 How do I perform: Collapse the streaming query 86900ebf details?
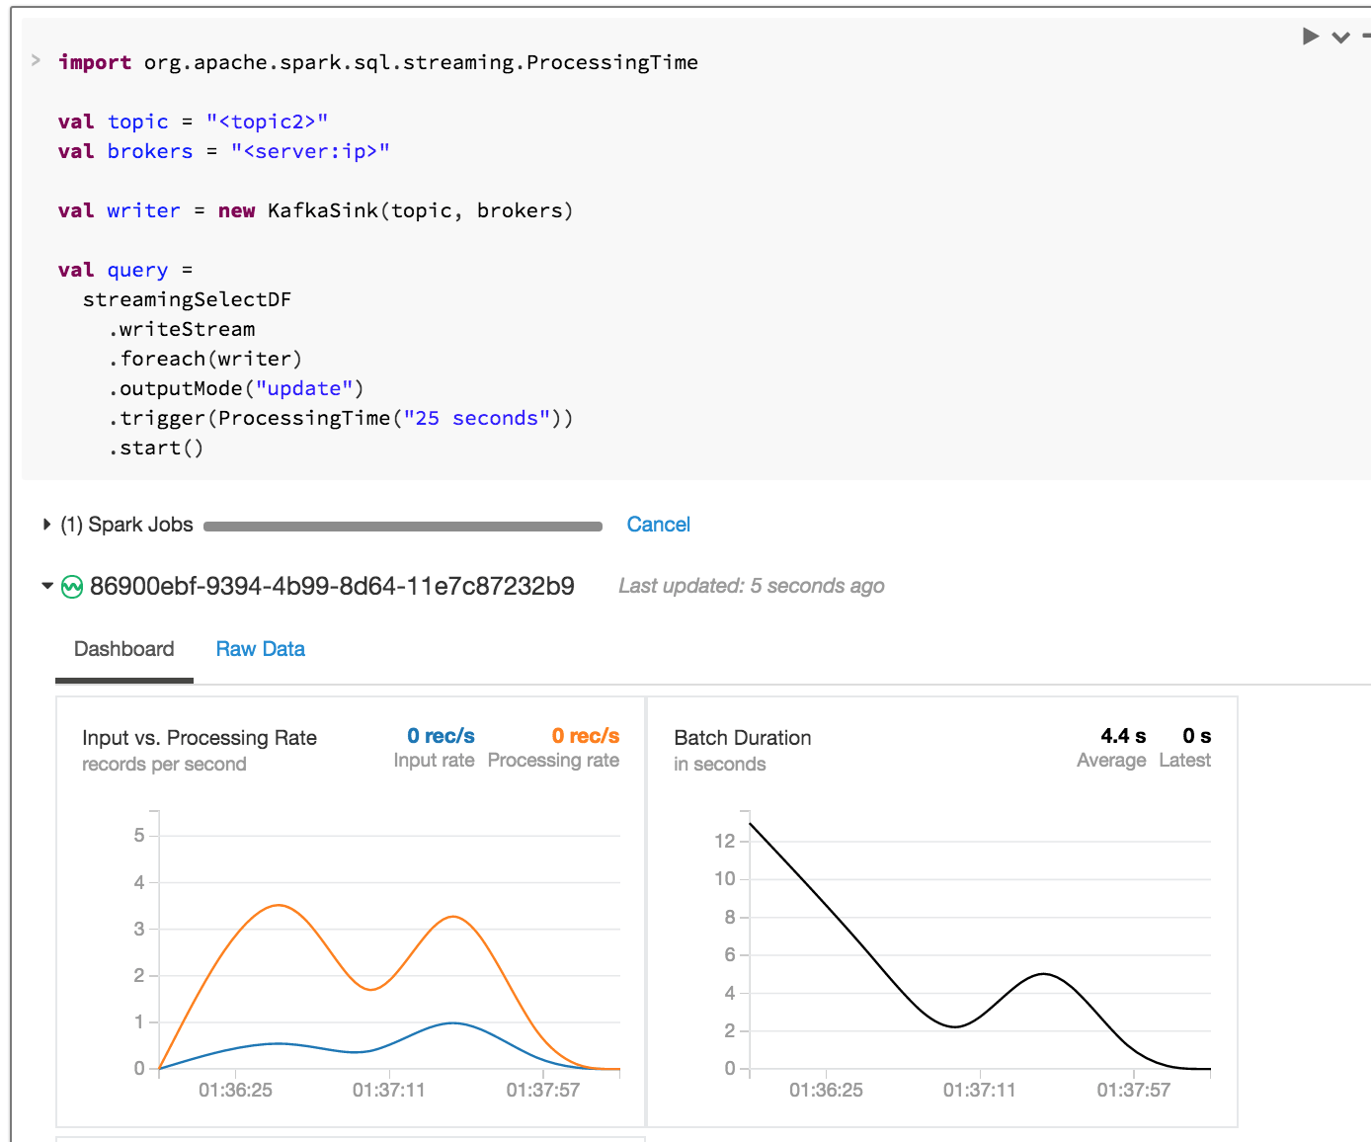click(x=46, y=586)
